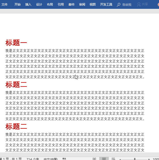This screenshot has width=159, height=160.
Task: Open the 文件 menu tab
Action: [5, 5]
